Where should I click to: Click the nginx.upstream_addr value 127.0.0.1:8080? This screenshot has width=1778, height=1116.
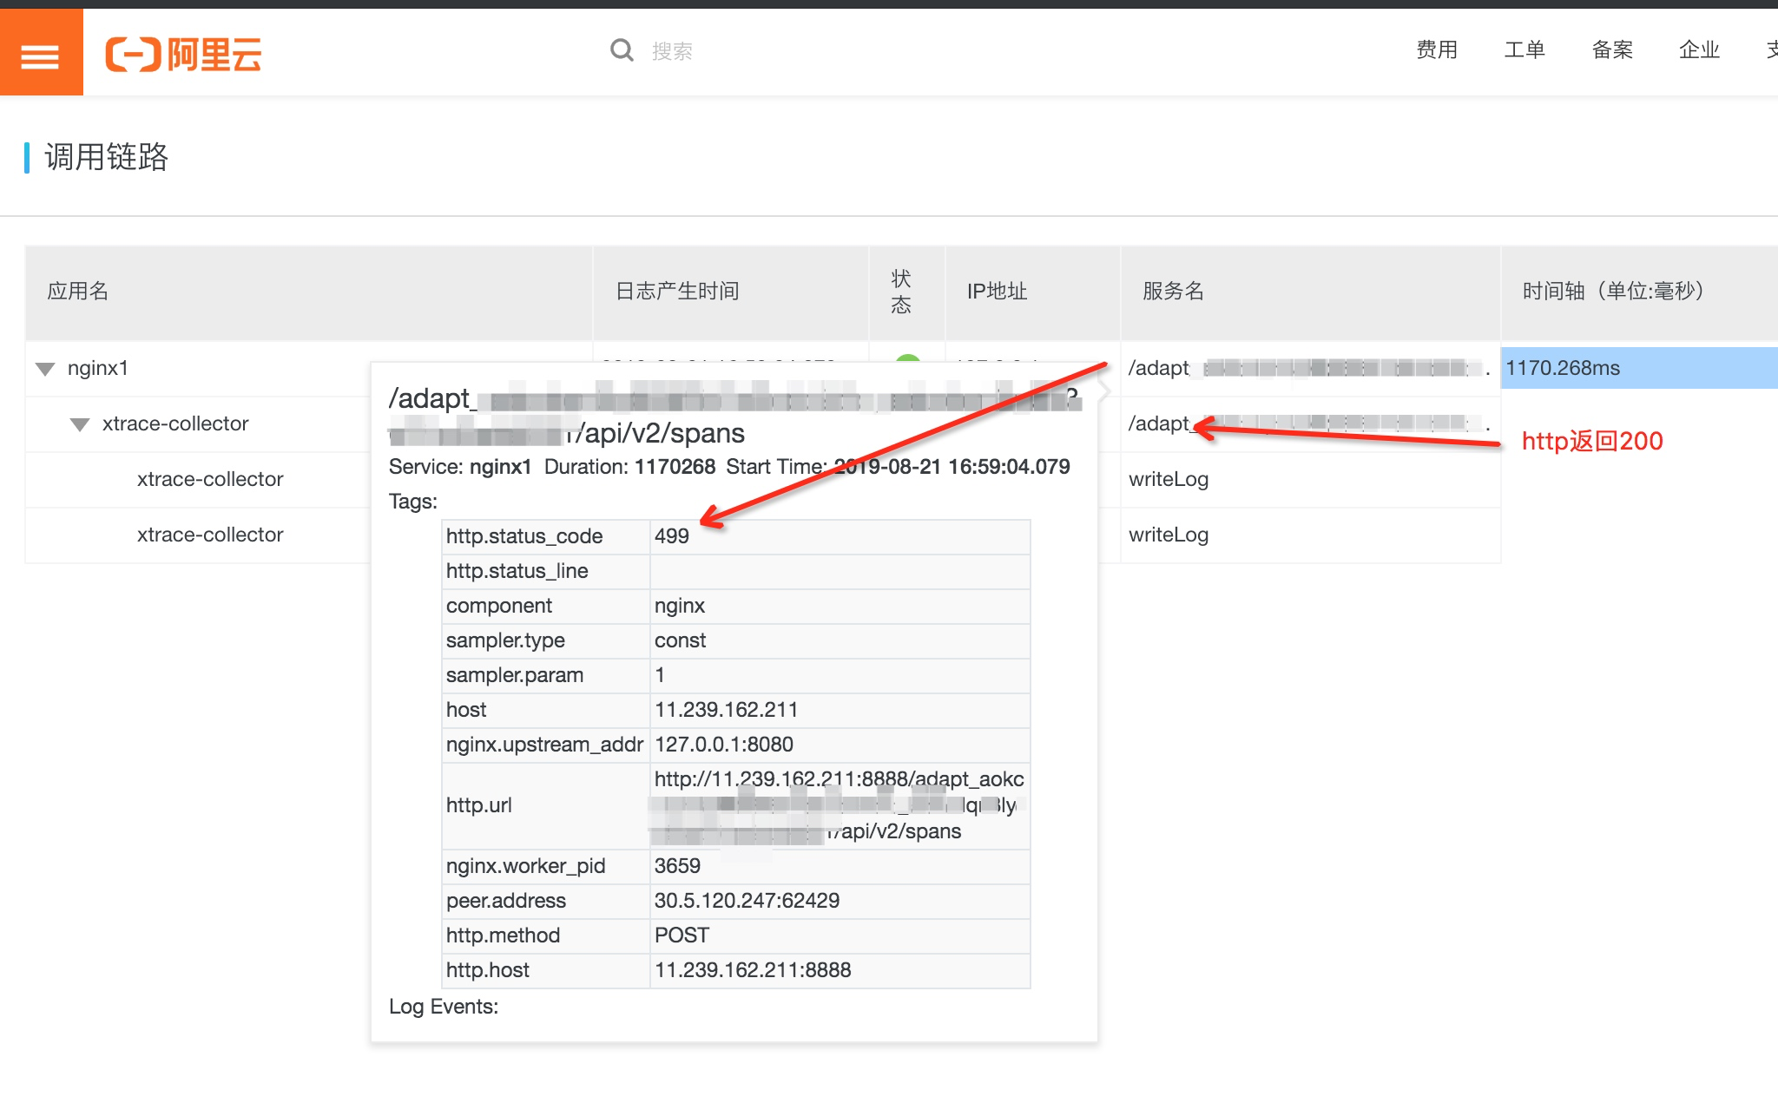[x=724, y=745]
